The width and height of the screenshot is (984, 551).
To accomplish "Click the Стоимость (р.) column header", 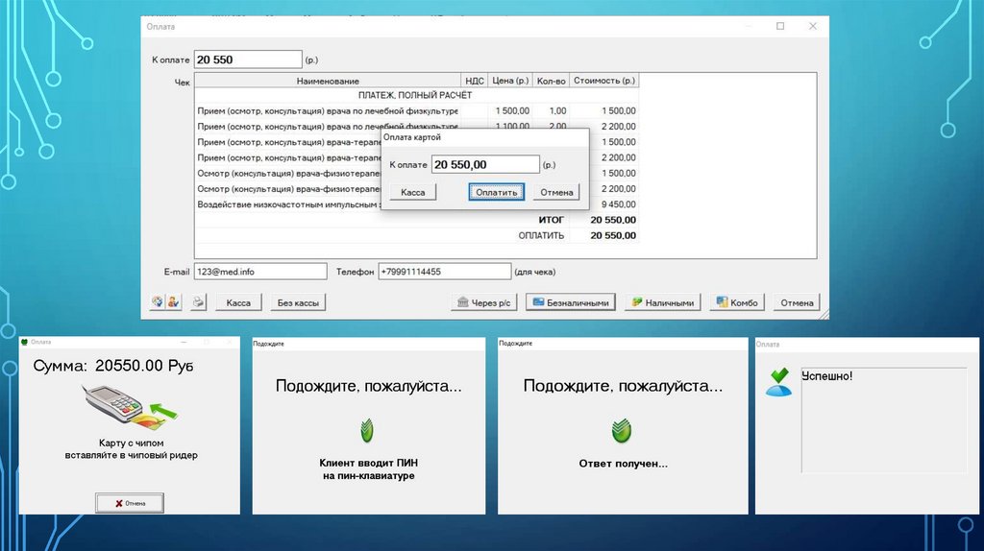I will pyautogui.click(x=605, y=82).
